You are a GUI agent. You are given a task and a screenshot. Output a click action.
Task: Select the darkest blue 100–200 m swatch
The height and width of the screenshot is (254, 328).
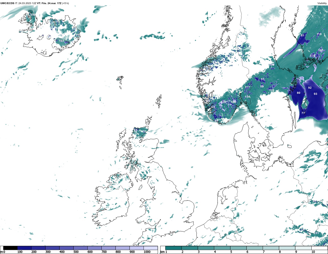coord(24,248)
